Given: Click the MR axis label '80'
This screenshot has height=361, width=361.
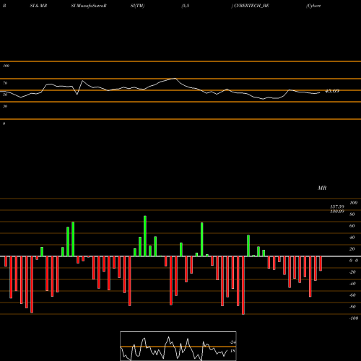Looking at the screenshot, I should coord(352,214).
